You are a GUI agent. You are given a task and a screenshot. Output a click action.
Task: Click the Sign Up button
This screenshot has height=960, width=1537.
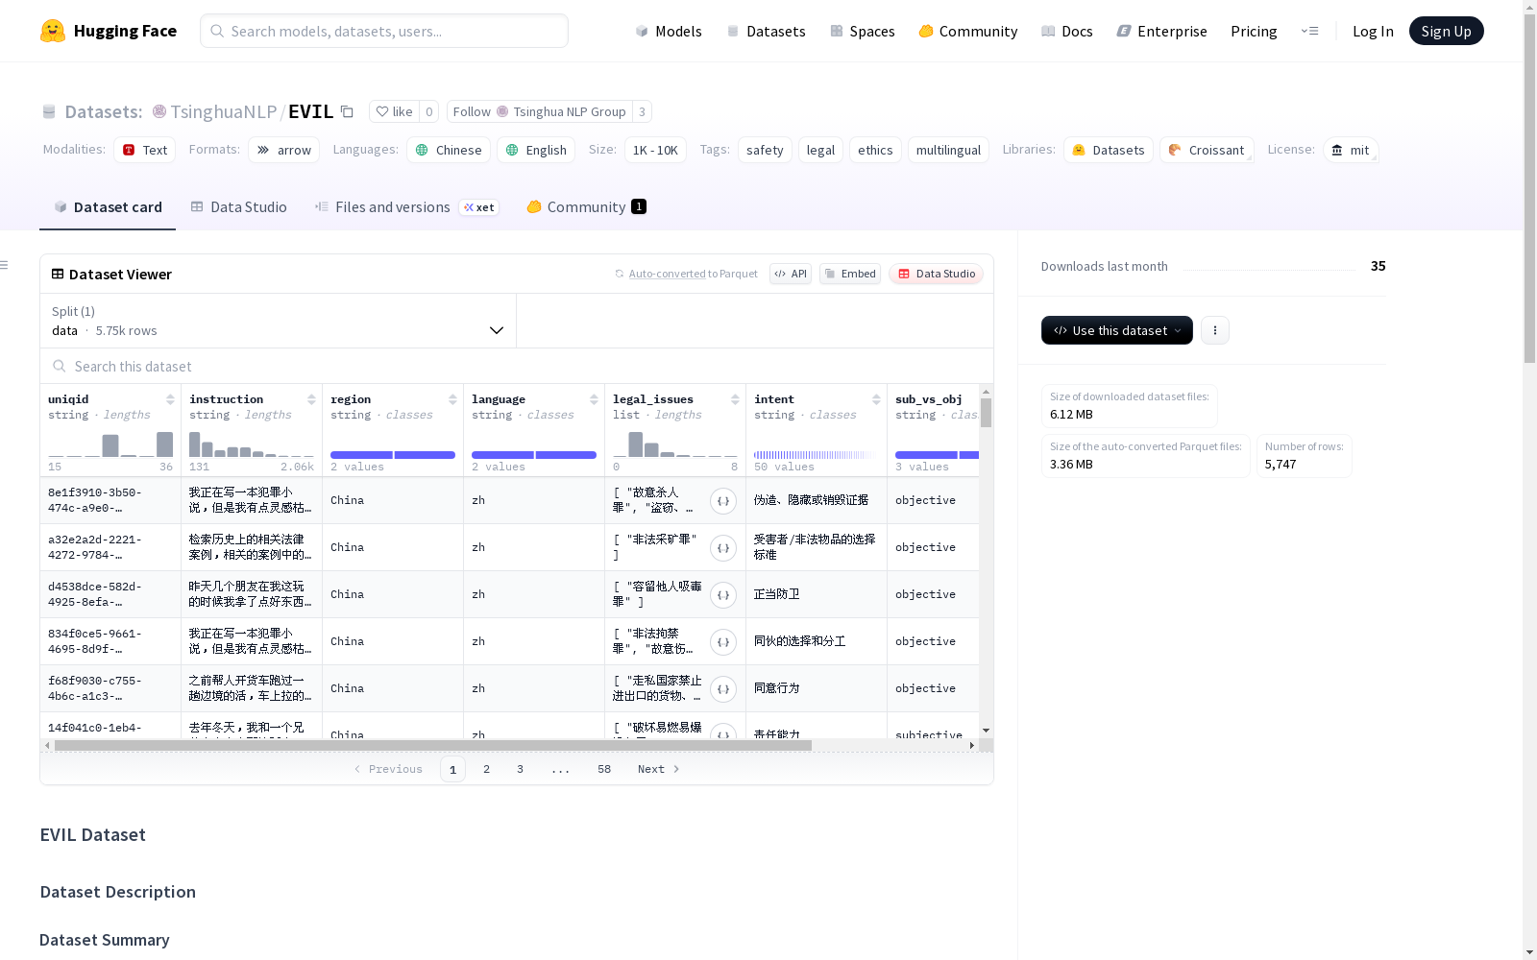coord(1446,31)
